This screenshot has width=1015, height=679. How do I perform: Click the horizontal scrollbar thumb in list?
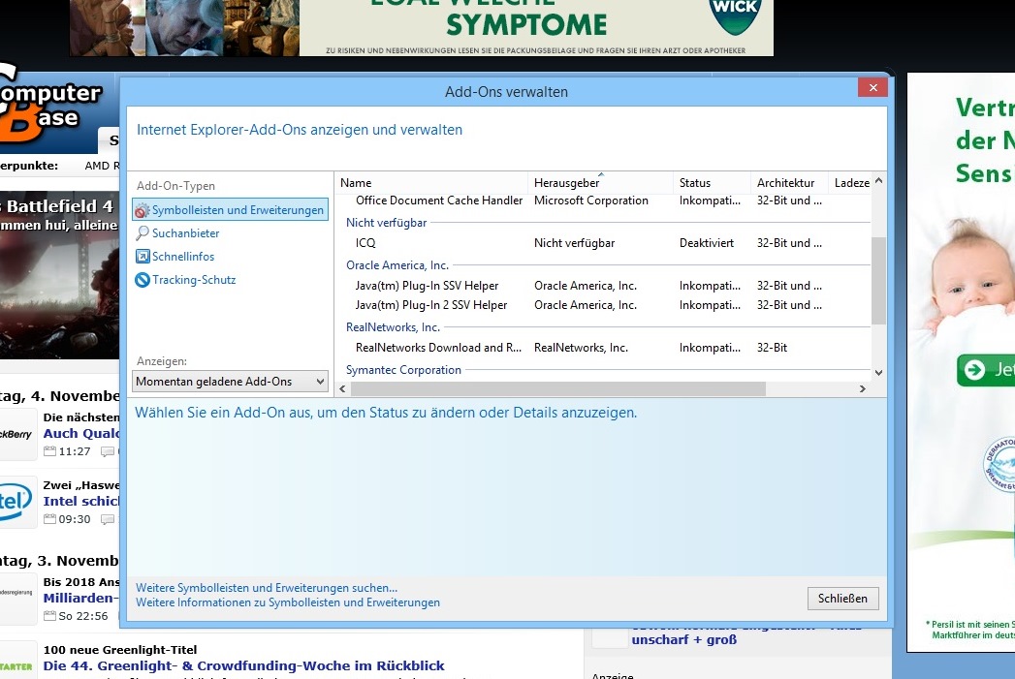point(558,389)
